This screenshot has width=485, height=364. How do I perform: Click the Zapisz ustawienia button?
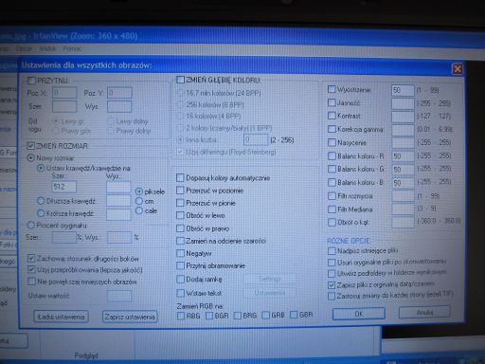pyautogui.click(x=130, y=317)
